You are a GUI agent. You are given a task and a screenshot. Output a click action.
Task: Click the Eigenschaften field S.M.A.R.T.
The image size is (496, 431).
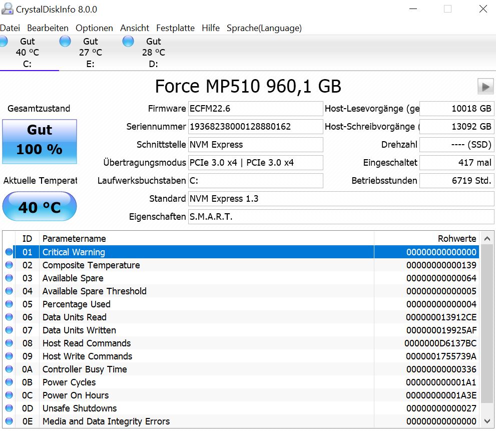(341, 217)
